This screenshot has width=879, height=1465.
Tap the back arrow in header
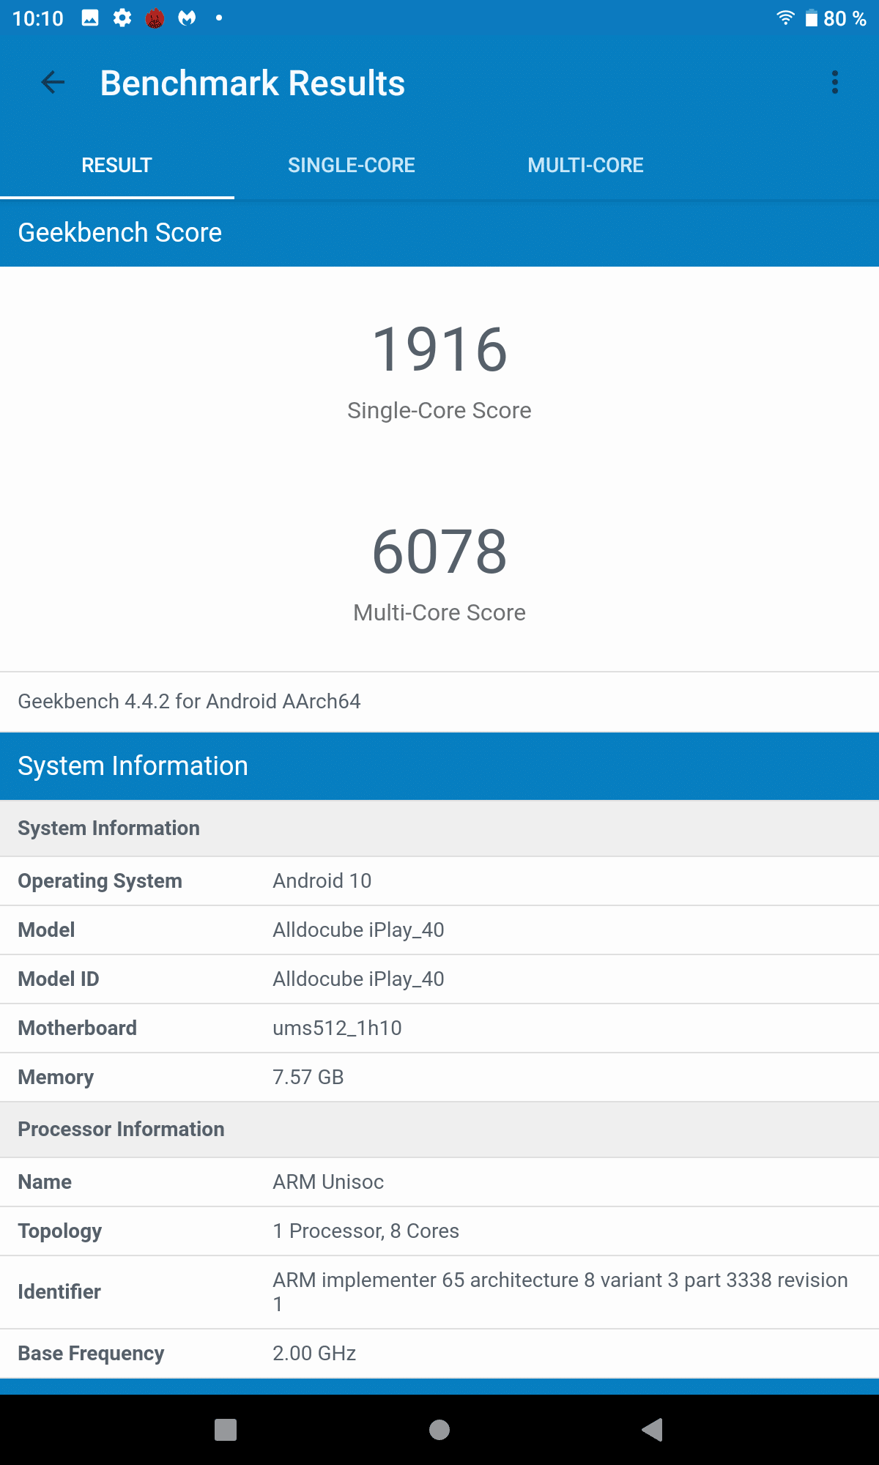53,83
